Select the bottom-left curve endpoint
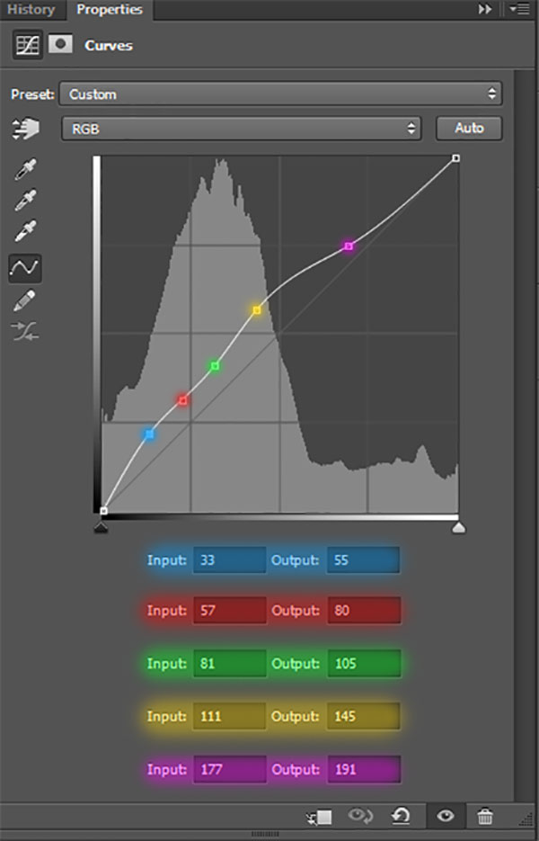This screenshot has height=841, width=539. click(x=104, y=511)
